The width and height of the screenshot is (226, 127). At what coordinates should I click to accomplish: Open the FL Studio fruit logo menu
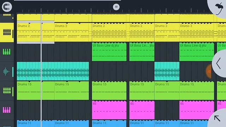(219, 8)
